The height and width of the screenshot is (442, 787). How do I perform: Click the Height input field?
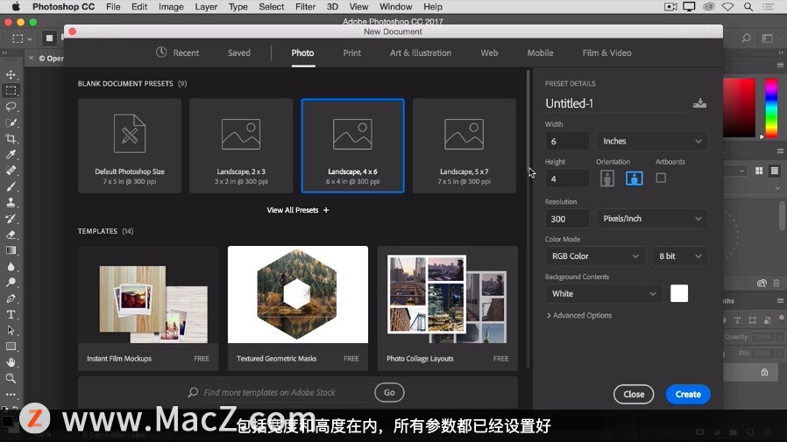click(567, 179)
